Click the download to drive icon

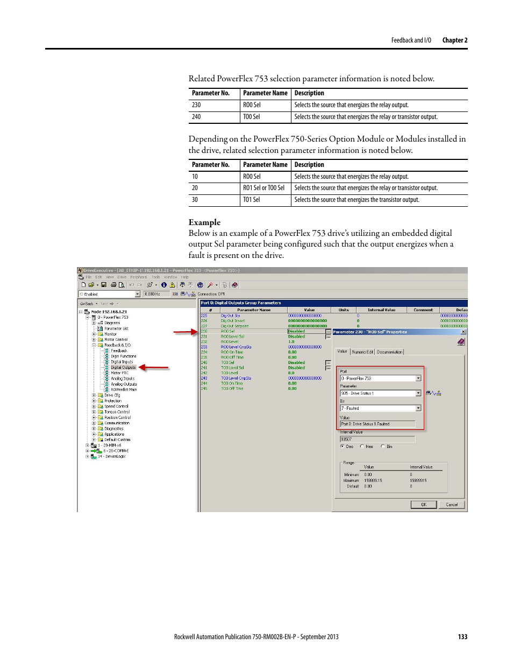pyautogui.click(x=182, y=285)
